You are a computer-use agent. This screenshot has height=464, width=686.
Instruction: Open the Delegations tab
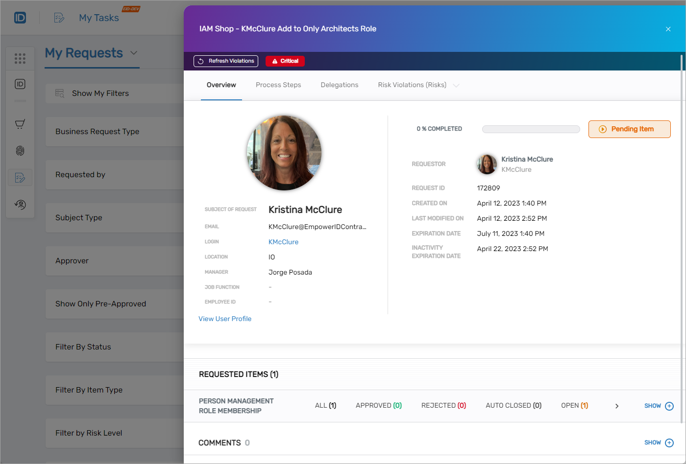(x=340, y=85)
